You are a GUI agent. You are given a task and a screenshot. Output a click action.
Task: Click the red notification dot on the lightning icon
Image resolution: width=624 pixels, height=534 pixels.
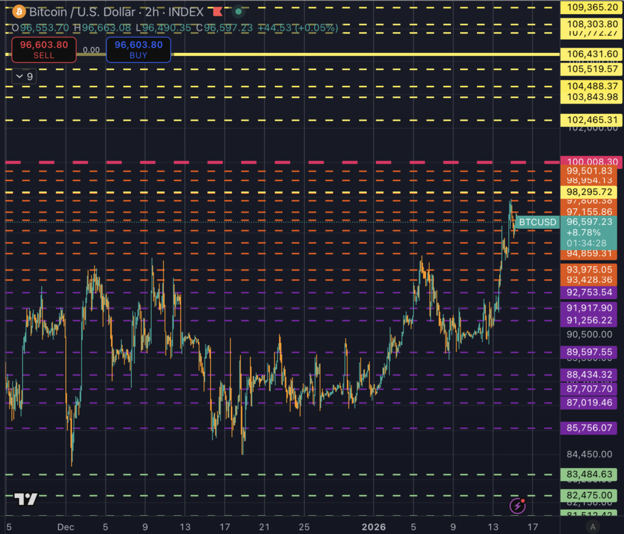[524, 500]
